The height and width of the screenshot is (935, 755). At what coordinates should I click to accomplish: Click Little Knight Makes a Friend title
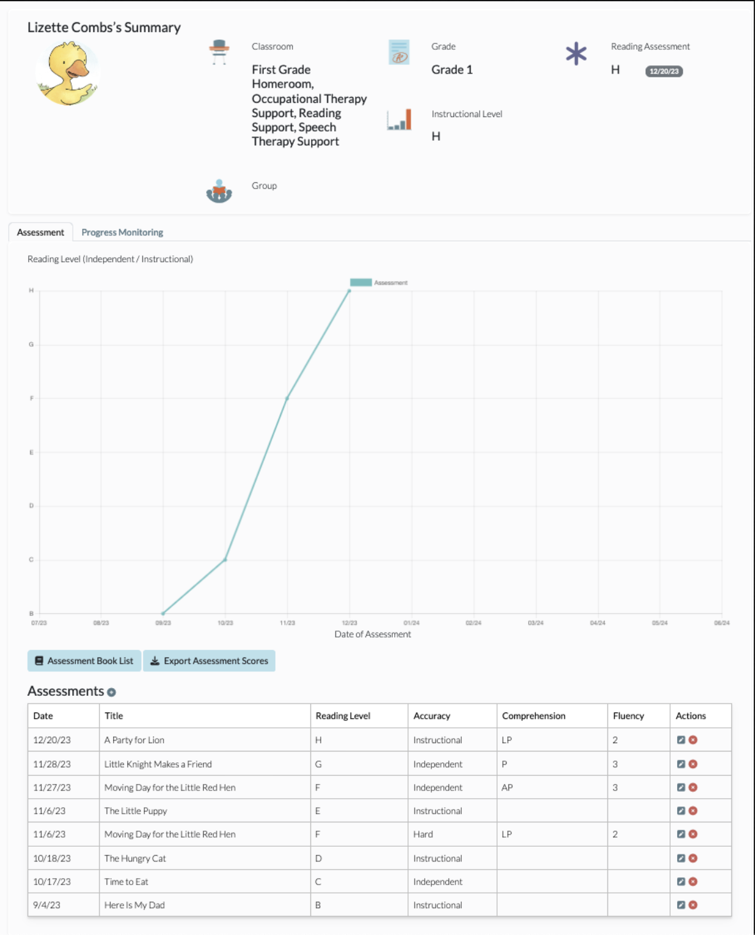[204, 764]
